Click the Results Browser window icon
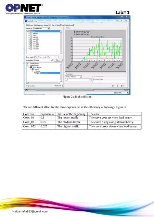154x217 pixels. tap(26, 21)
